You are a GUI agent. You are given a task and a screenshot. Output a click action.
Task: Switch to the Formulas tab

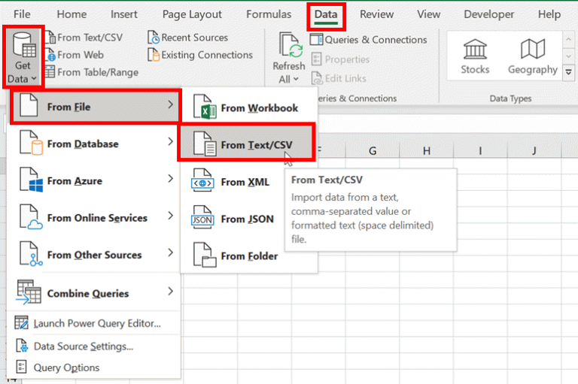click(x=269, y=14)
